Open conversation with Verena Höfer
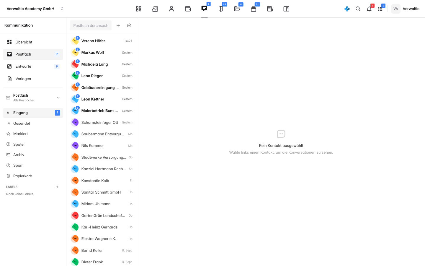Image resolution: width=425 pixels, height=266 pixels. pyautogui.click(x=102, y=41)
